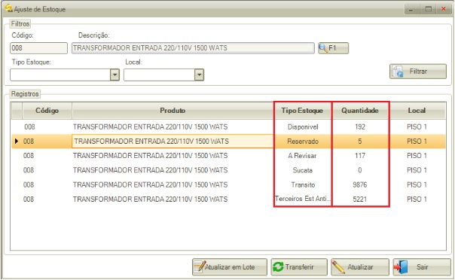Screen dimensions: 455x280
Task: Click the Filtrar button
Action: click(x=418, y=72)
